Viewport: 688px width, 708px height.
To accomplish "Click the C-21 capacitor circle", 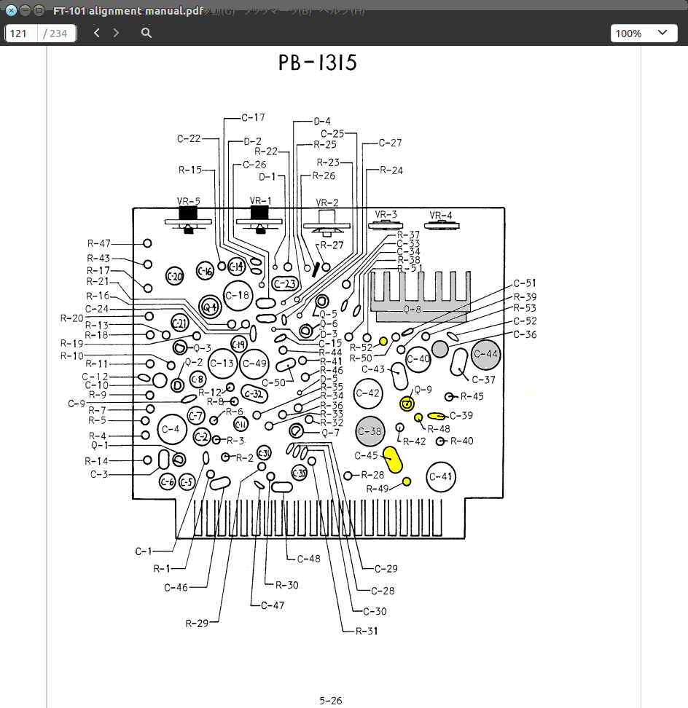I will pos(180,323).
